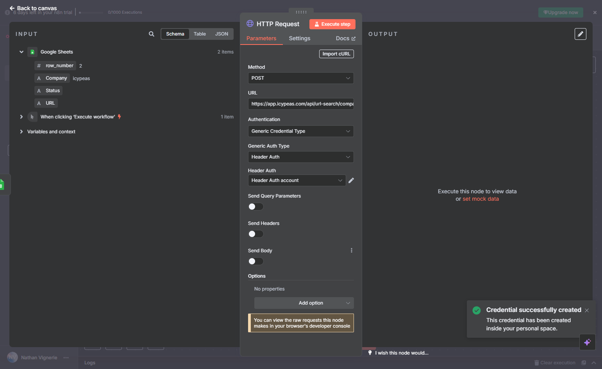Enable the Send Headers switch
The width and height of the screenshot is (602, 369).
256,234
